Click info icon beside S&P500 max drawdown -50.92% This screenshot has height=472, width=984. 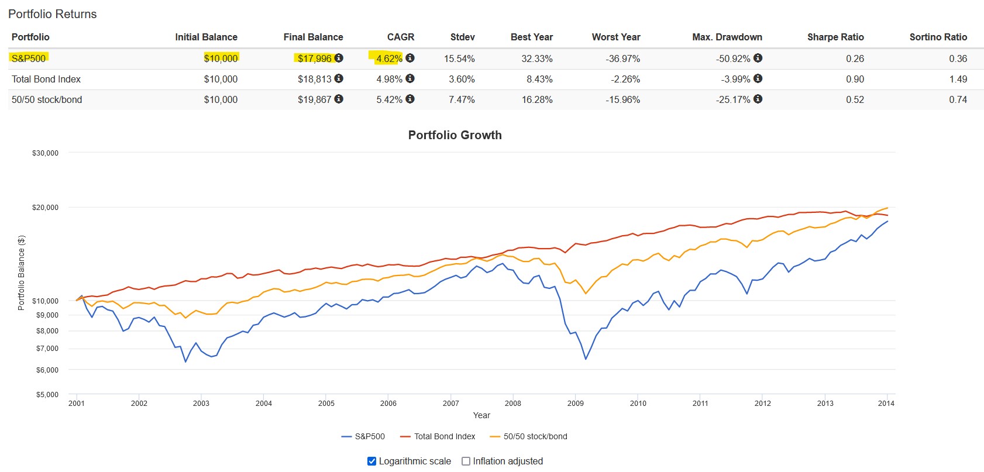[758, 58]
